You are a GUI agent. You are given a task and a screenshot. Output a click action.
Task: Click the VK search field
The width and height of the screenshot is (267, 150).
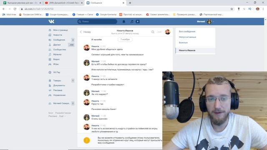(x=97, y=22)
